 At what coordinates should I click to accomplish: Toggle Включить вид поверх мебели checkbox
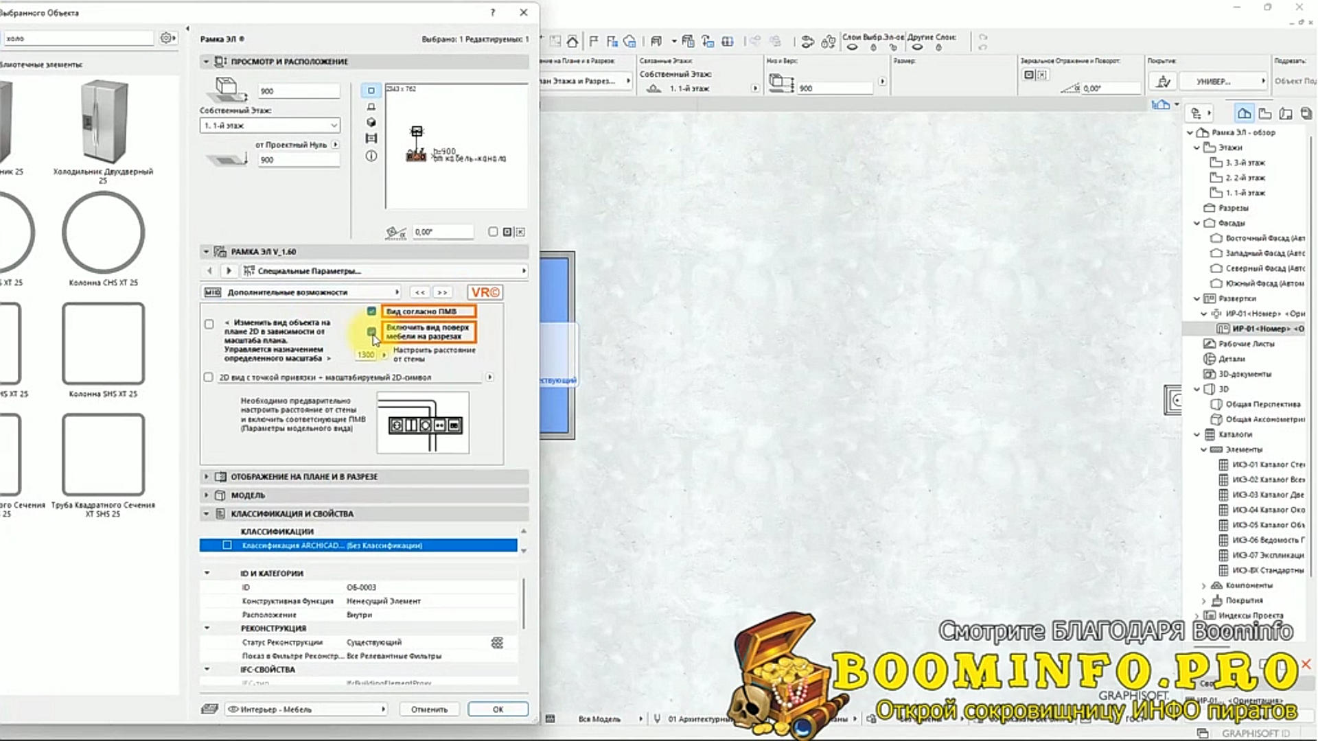click(x=371, y=331)
